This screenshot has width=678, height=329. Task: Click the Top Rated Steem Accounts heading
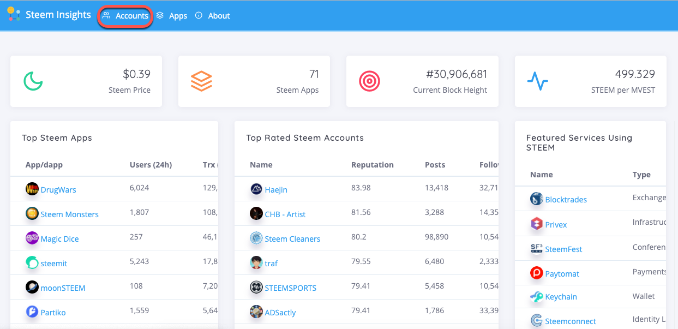click(305, 138)
